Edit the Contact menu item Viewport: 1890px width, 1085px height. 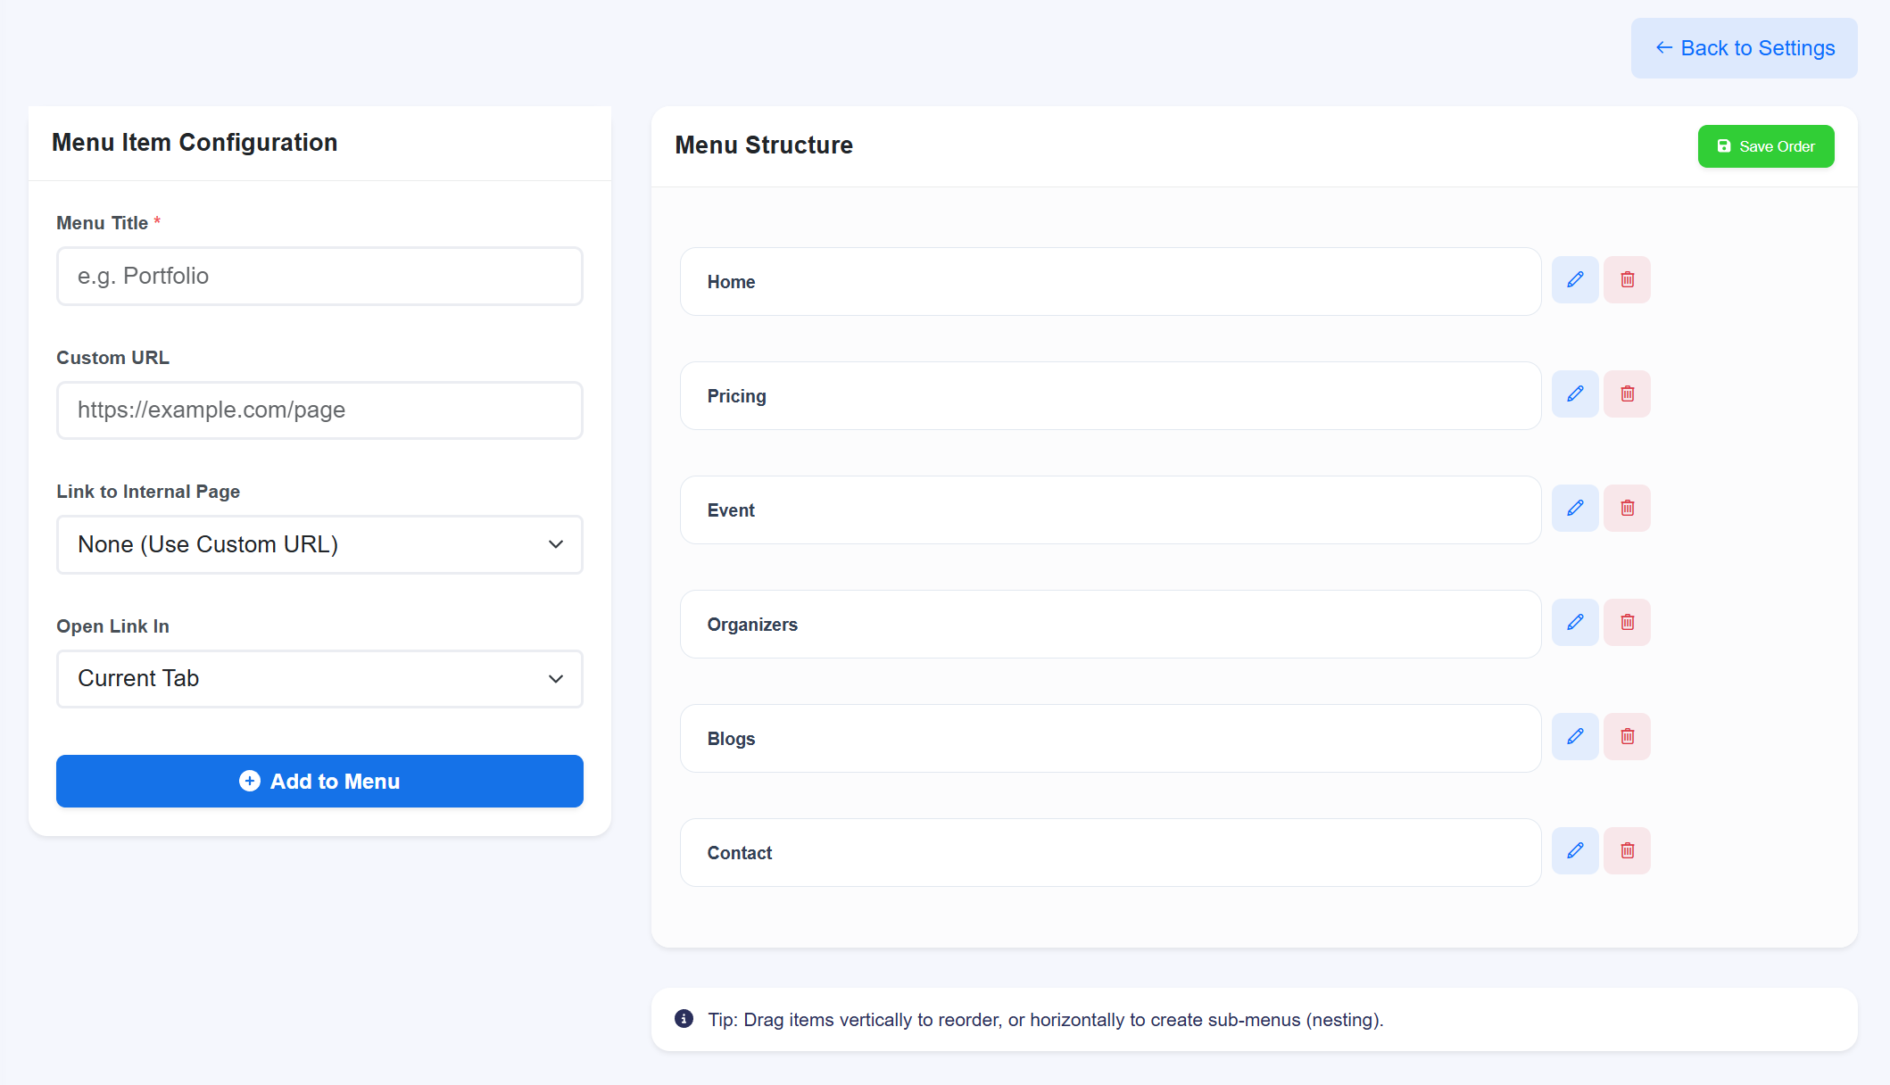point(1575,850)
